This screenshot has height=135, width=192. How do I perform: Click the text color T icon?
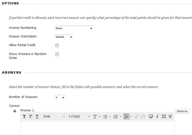(x=95, y=116)
